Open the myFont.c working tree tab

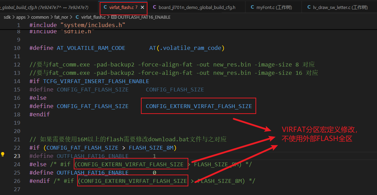[273, 8]
